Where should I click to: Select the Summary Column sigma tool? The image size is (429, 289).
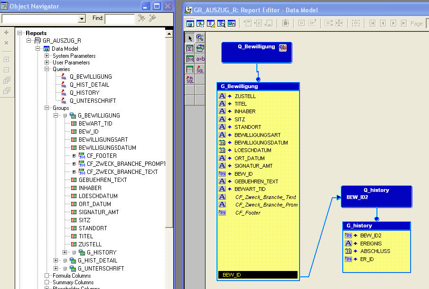click(x=190, y=48)
